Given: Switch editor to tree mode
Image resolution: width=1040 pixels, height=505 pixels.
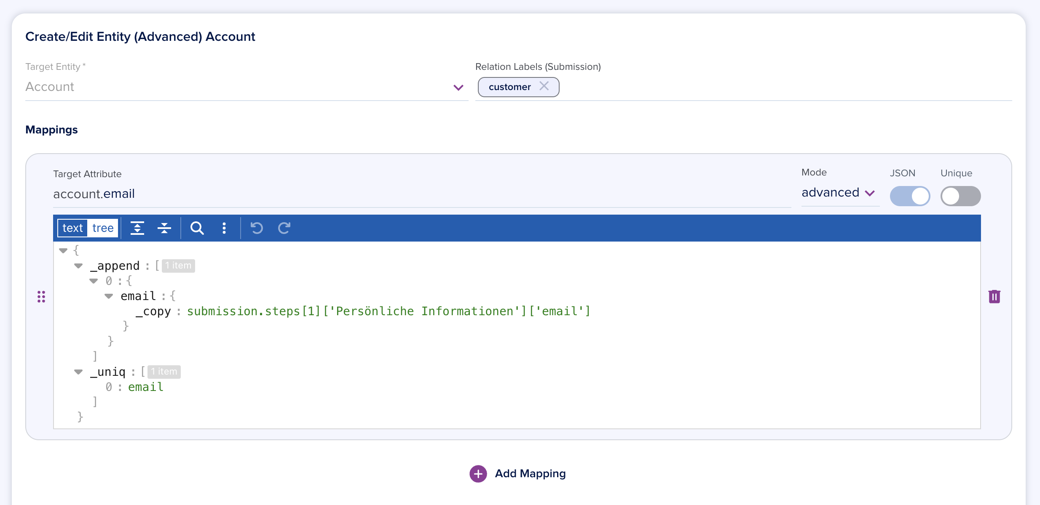Looking at the screenshot, I should pyautogui.click(x=103, y=228).
